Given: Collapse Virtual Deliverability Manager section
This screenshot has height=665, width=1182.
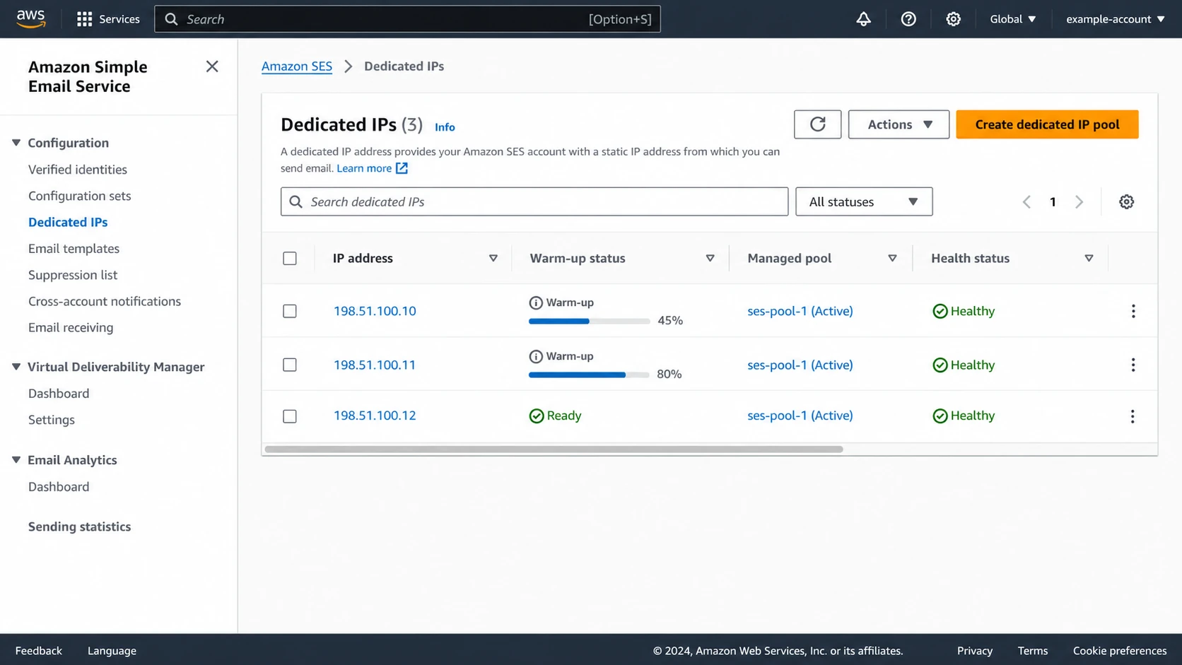Looking at the screenshot, I should tap(16, 367).
